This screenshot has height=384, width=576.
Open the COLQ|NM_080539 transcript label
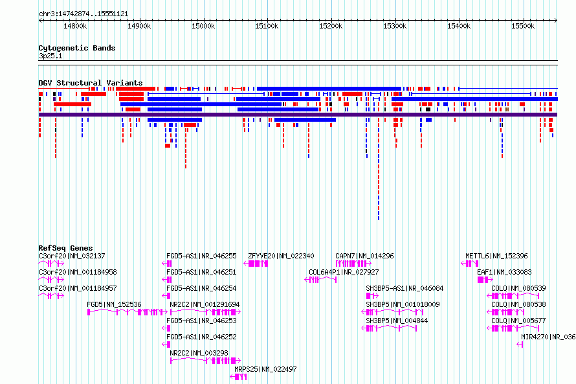tap(518, 288)
